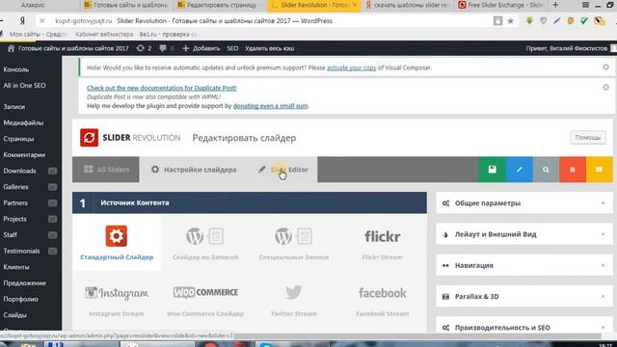Click the green save slider icon
Viewport: 617px width, 347px height.
[x=492, y=170]
